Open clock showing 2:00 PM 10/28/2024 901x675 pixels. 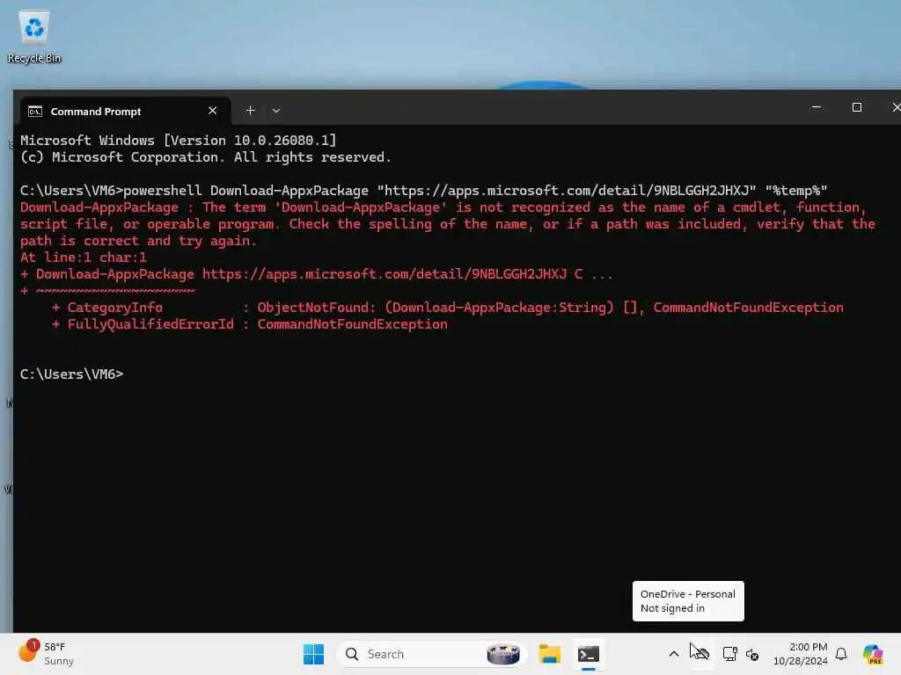(x=800, y=654)
